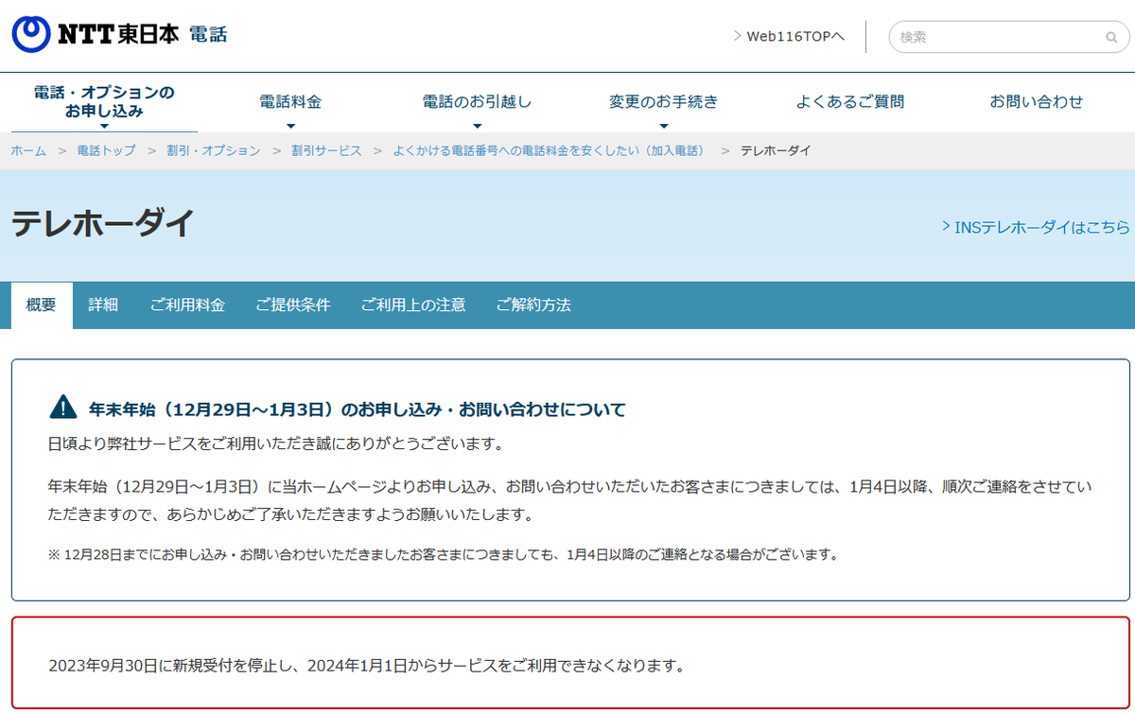Viewport: 1135px width, 713px height.
Task: Switch to the 詳細 tab
Action: coord(103,305)
